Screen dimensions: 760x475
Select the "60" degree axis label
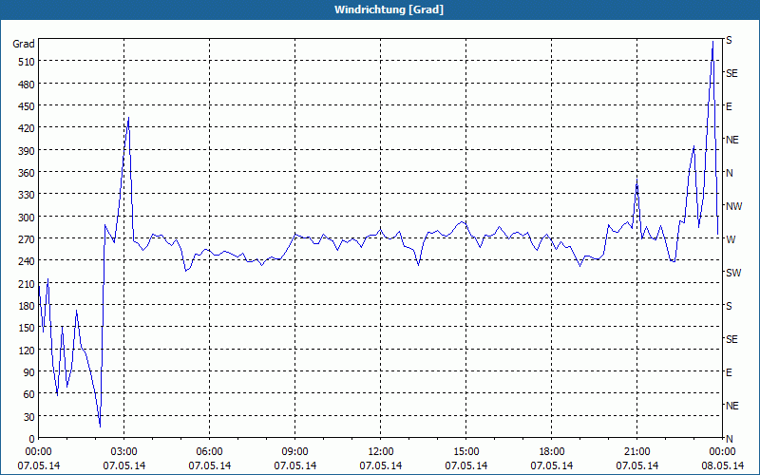point(29,394)
